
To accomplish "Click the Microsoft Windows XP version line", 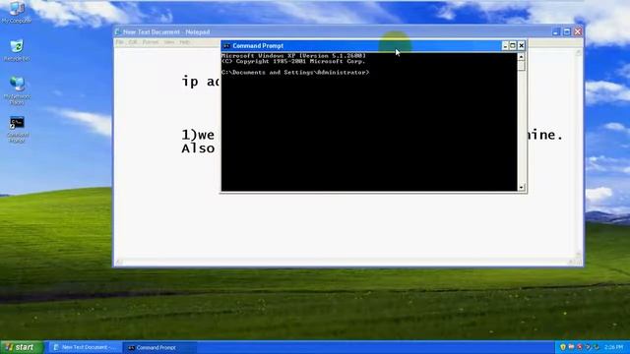I will (293, 55).
